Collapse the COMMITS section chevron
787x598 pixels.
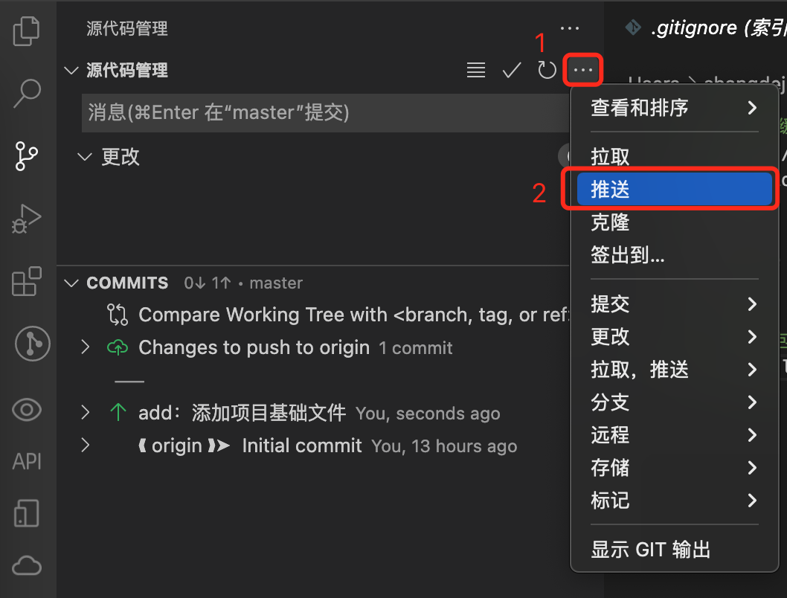71,283
